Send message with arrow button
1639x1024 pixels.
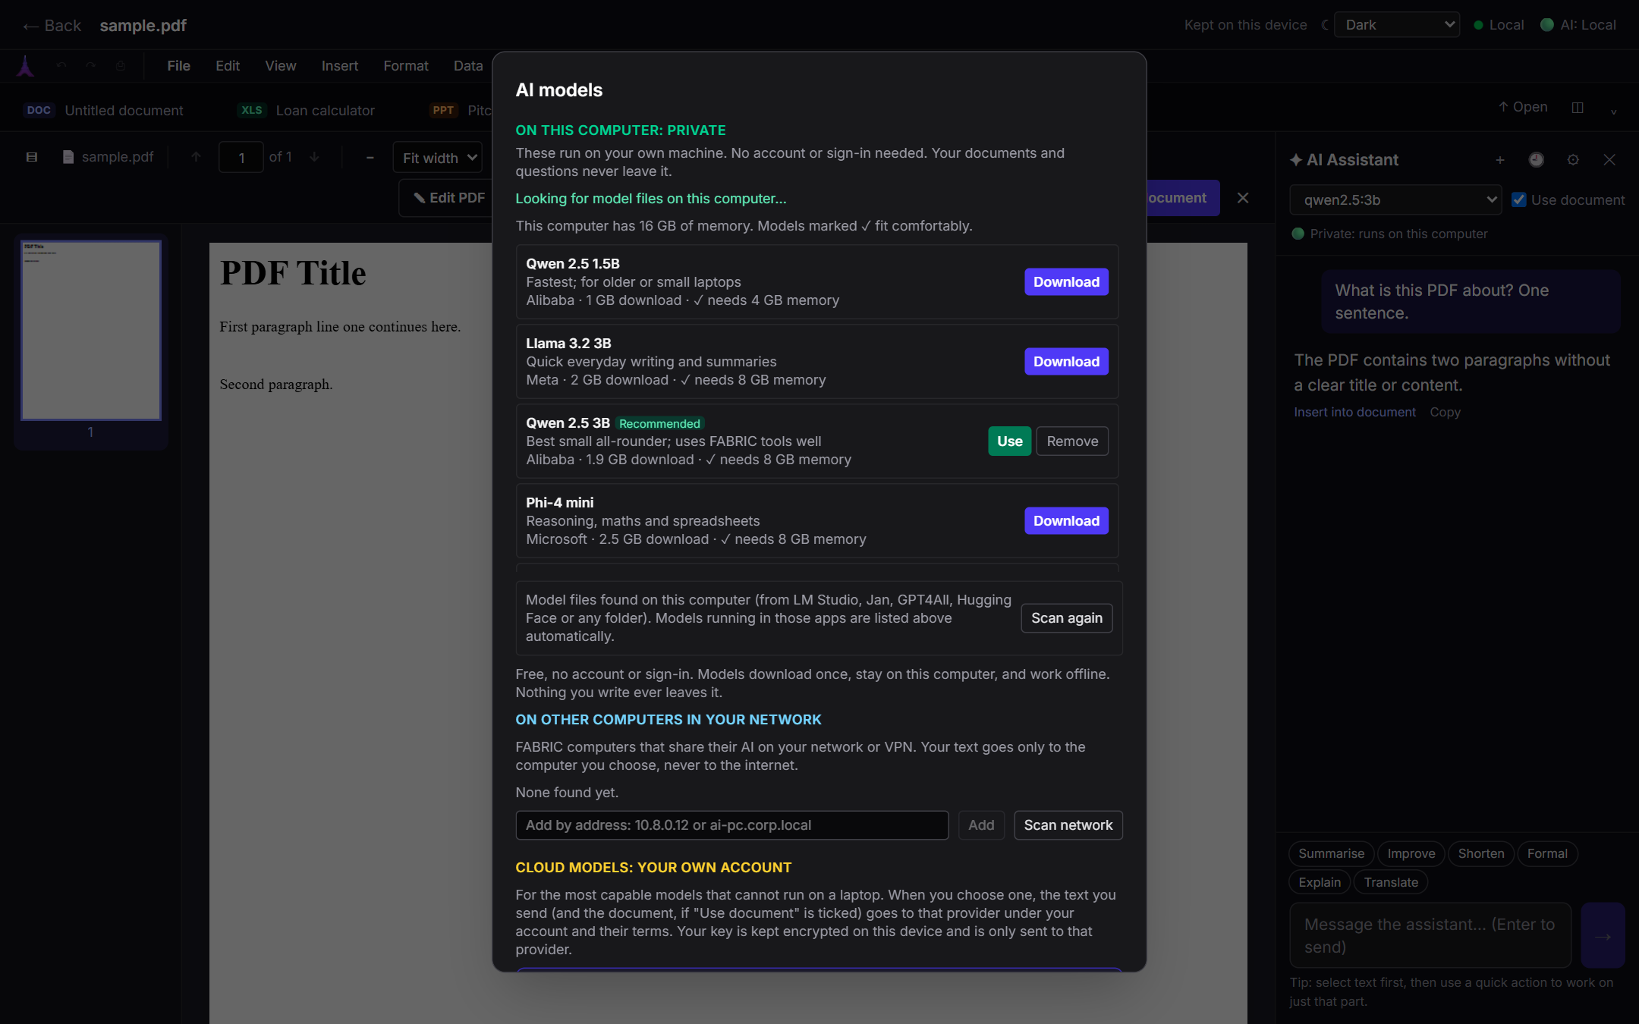[1603, 935]
